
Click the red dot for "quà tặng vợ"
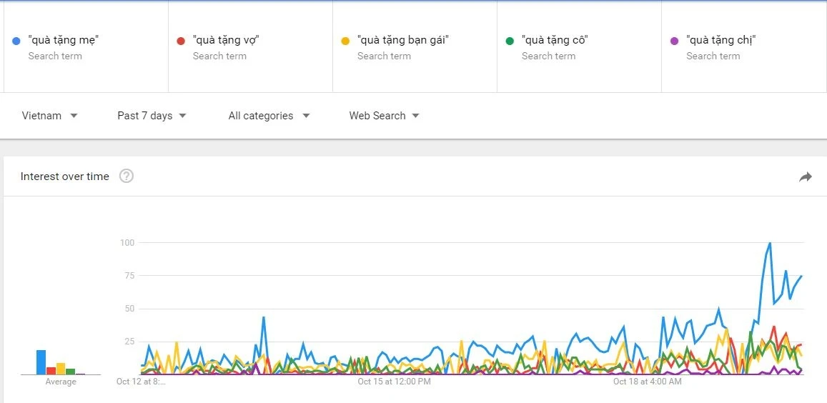pyautogui.click(x=181, y=41)
